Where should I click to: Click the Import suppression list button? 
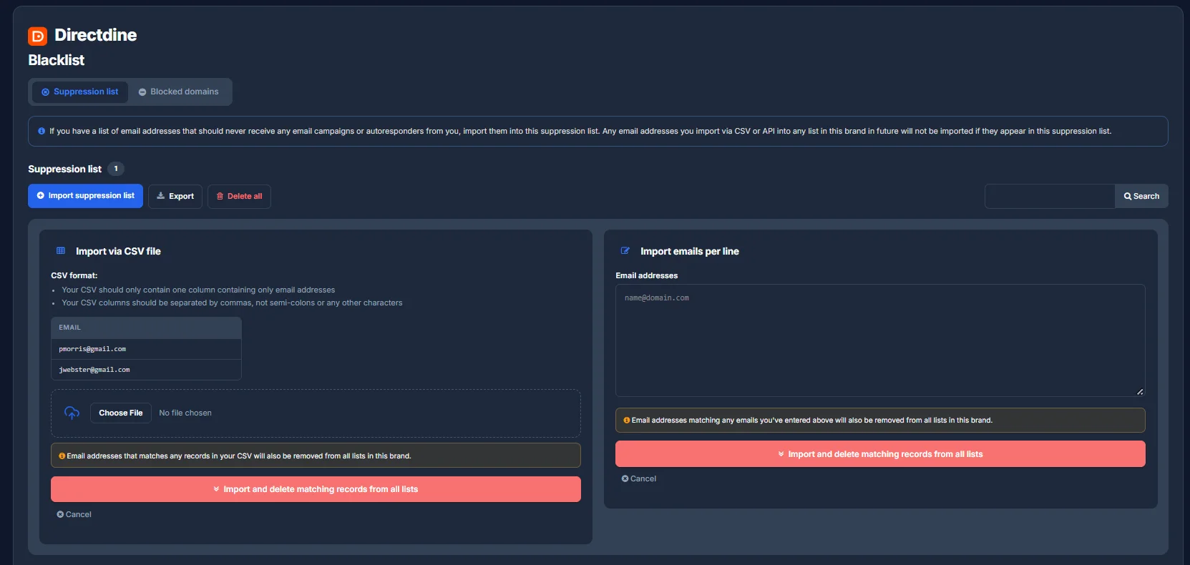point(85,196)
